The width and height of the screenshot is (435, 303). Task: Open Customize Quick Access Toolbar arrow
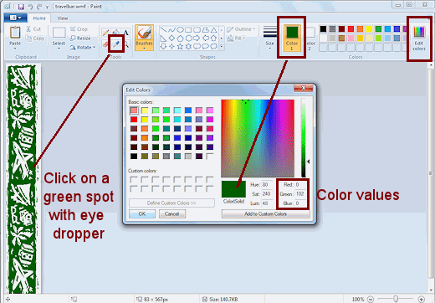click(x=47, y=7)
